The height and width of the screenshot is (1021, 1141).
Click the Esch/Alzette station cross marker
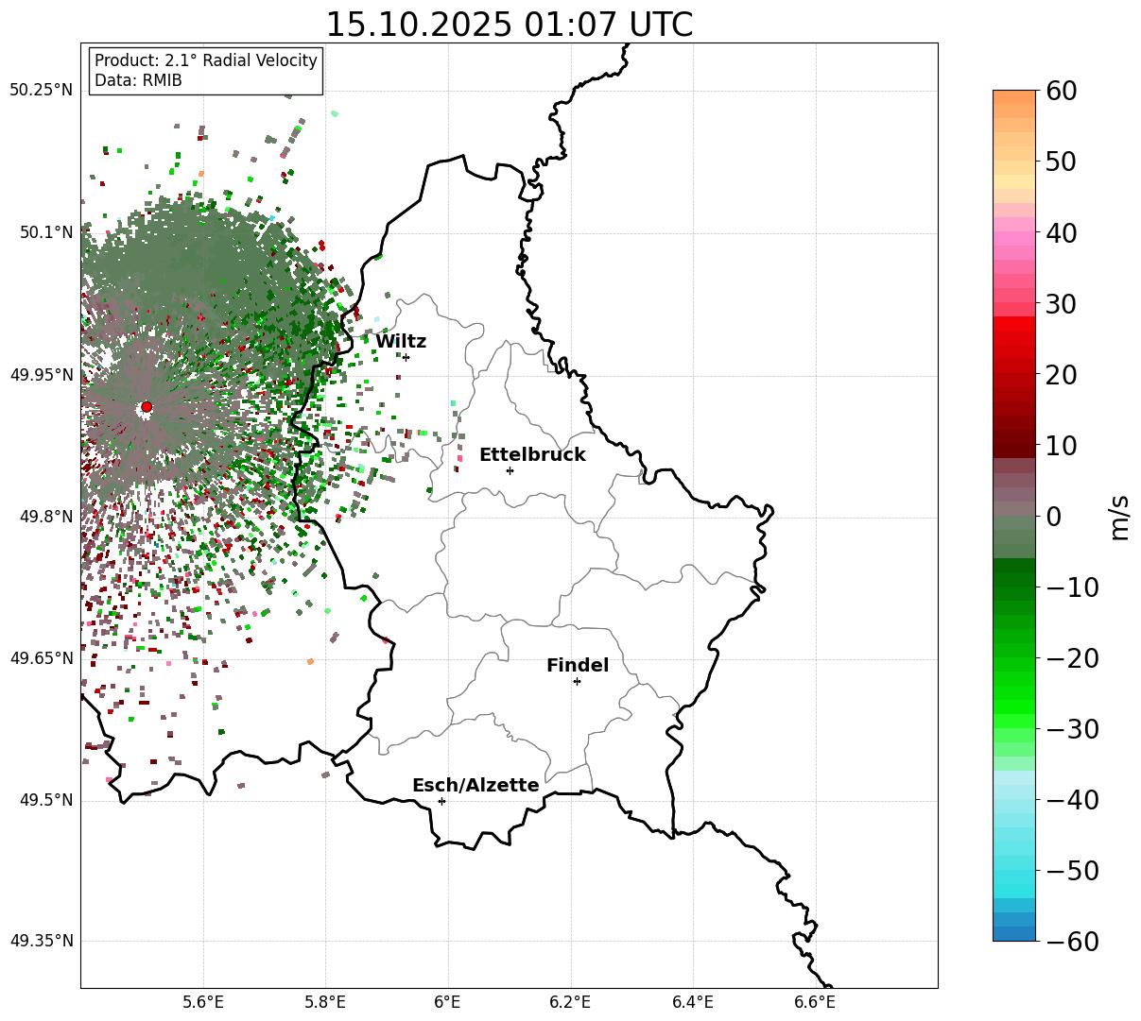pos(441,801)
